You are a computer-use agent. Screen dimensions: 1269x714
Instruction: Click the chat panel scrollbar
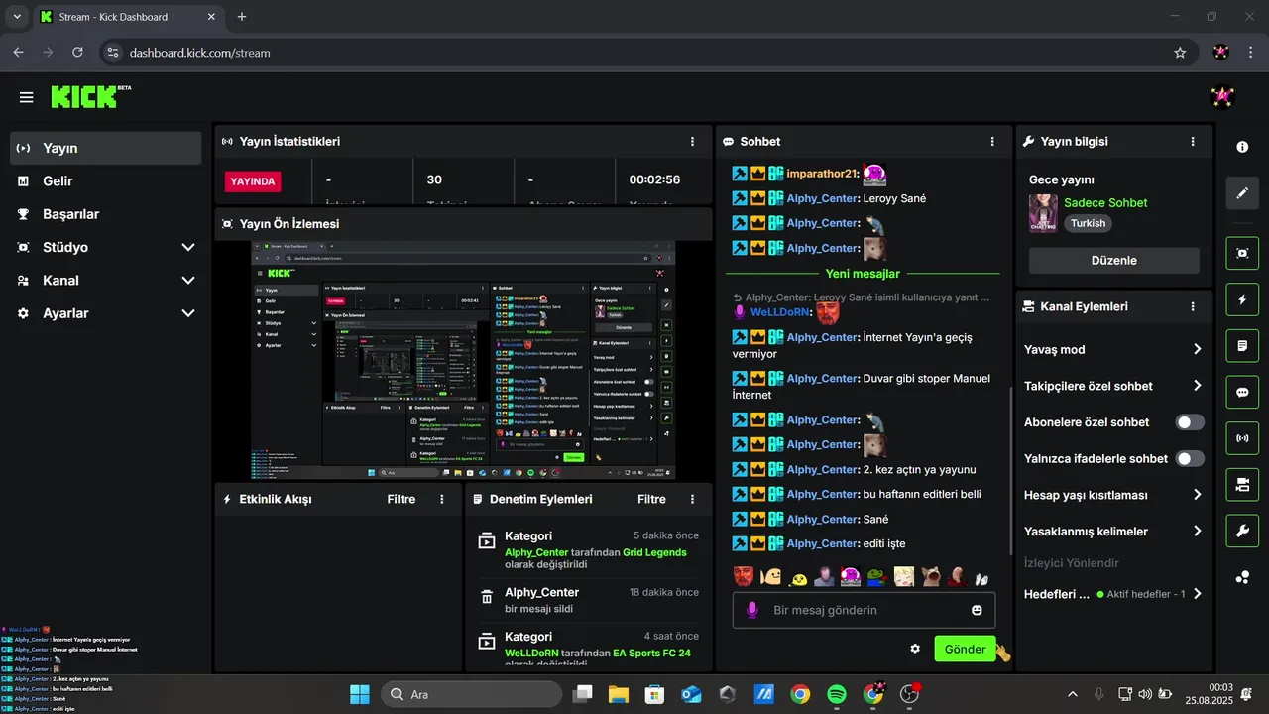[1010, 471]
